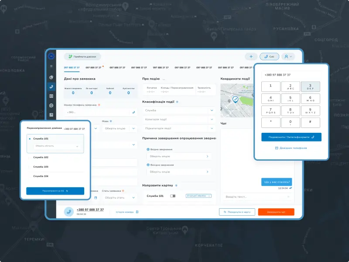Click the round phone icon at bottom left
Screen dimensions: 349x262
click(x=68, y=212)
